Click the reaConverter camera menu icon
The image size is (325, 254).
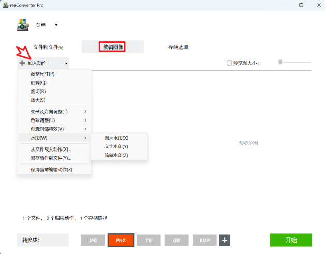[x=23, y=25]
